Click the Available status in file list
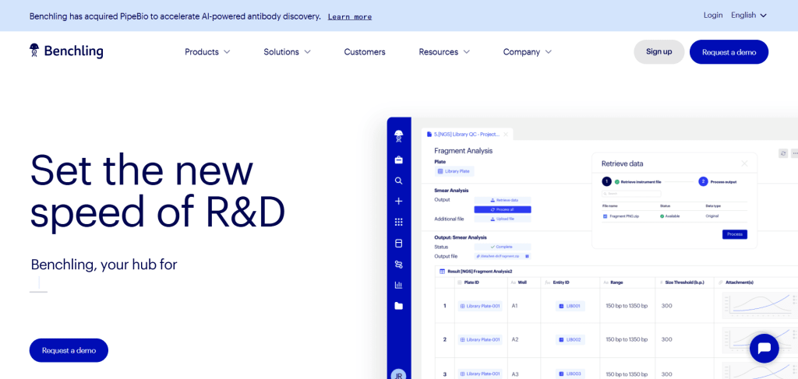 [x=669, y=216]
